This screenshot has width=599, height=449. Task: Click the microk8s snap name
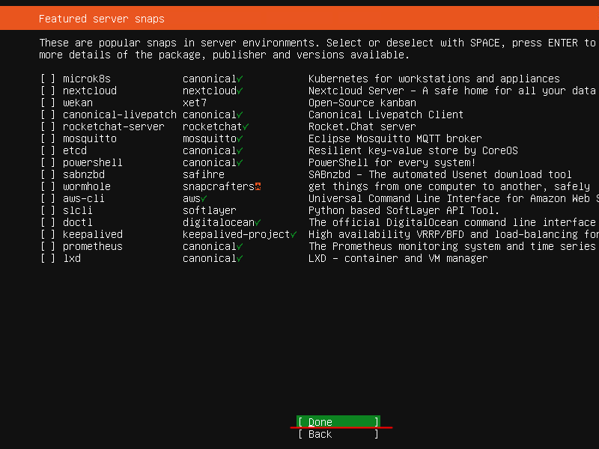point(87,79)
